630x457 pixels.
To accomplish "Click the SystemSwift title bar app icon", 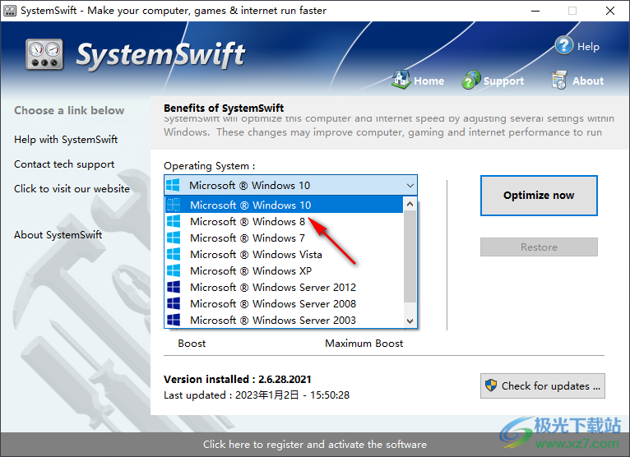I will click(10, 11).
